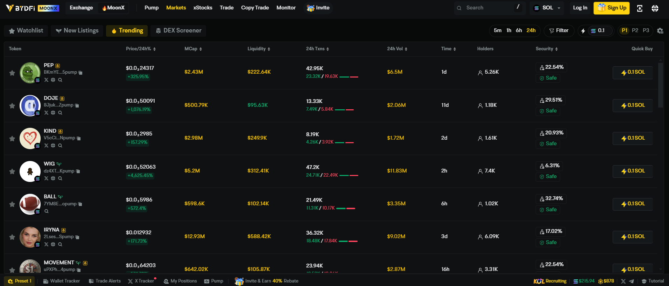Viewport: 669px width, 286px height.
Task: Open PEP token website globe icon
Action: [x=53, y=80]
